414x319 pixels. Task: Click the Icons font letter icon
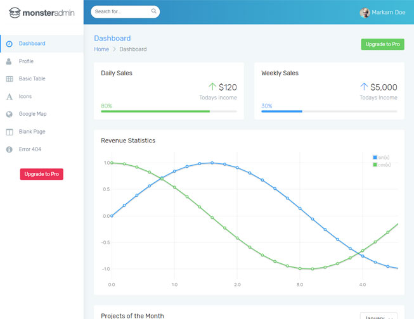coord(10,97)
